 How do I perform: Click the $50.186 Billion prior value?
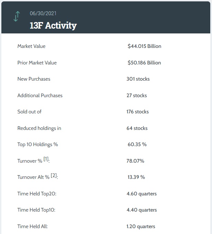pyautogui.click(x=144, y=63)
